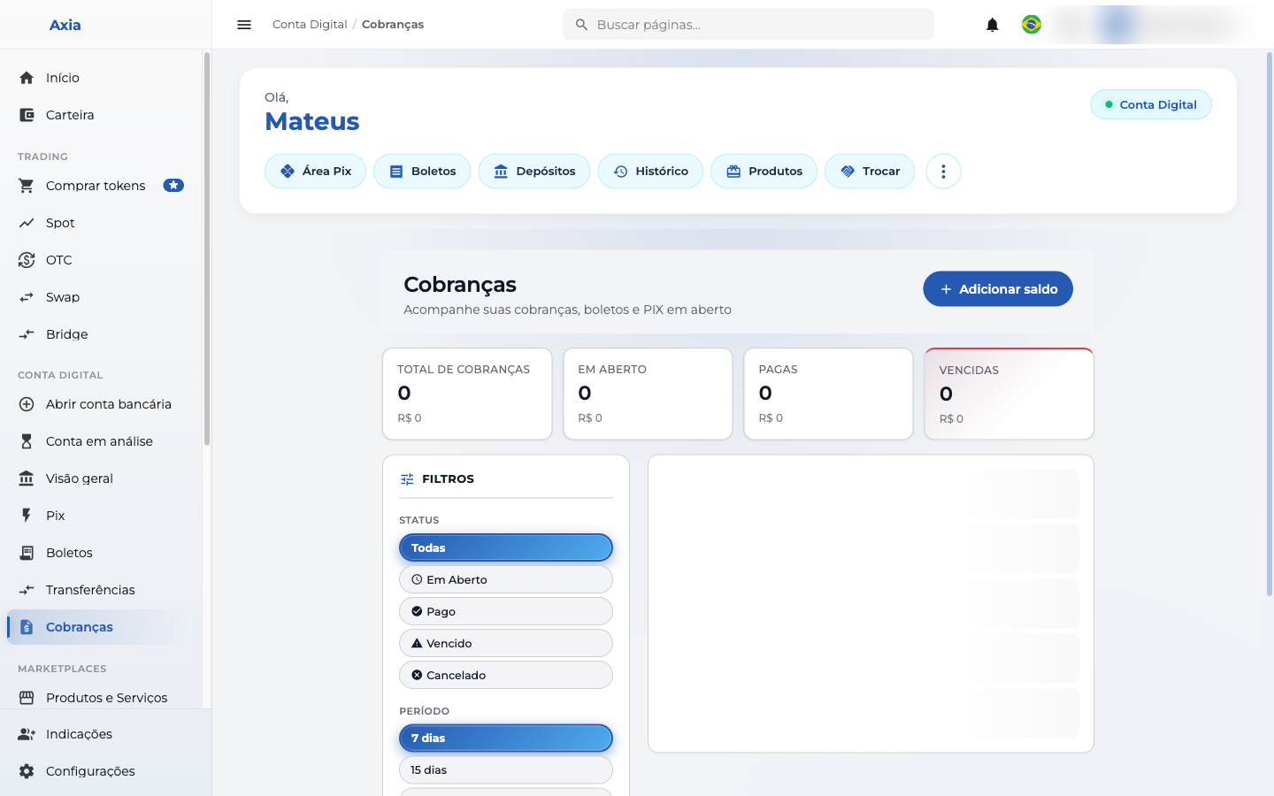Image resolution: width=1274 pixels, height=796 pixels.
Task: Click the Conta Digital status badge
Action: tap(1151, 104)
